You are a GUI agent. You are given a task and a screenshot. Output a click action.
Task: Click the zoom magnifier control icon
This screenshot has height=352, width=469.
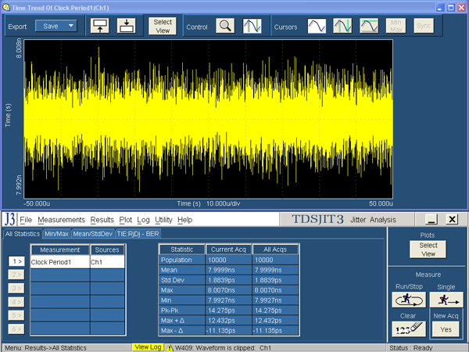pos(225,26)
